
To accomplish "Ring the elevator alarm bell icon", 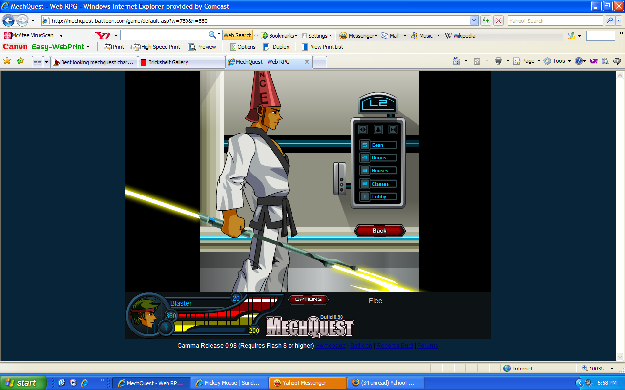I will (378, 129).
